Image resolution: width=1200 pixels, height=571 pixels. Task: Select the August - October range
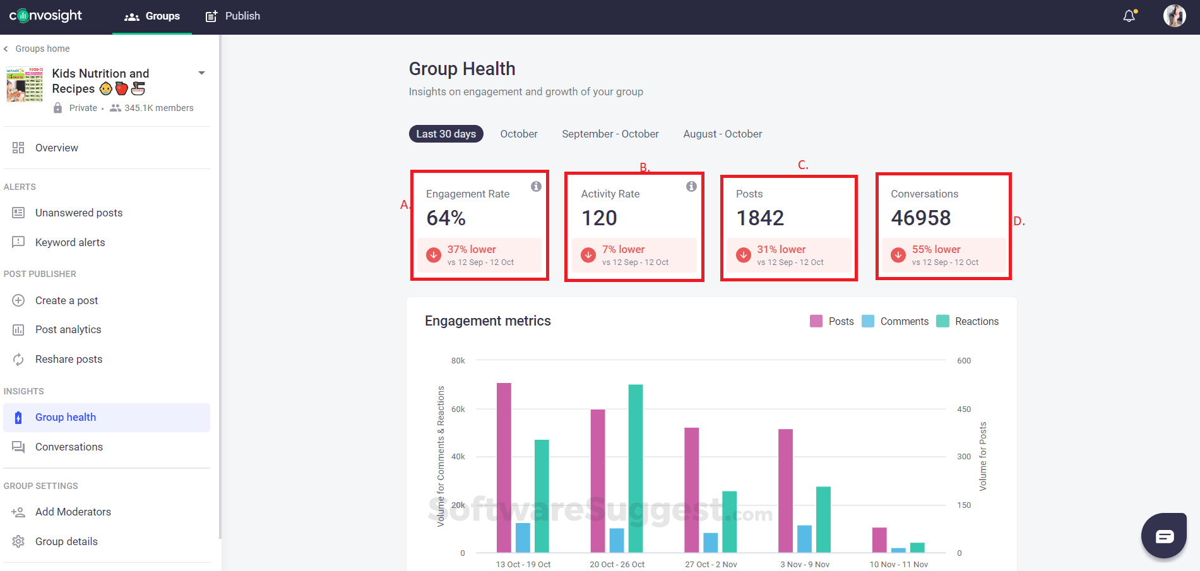(722, 134)
